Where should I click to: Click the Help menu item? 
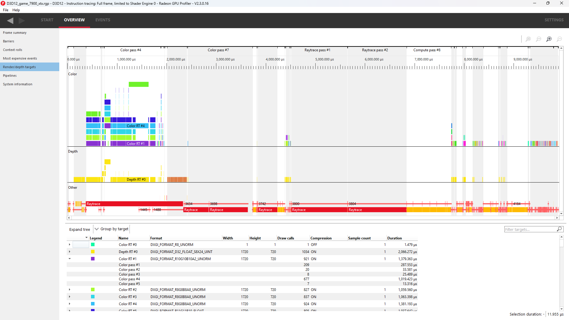[16, 10]
